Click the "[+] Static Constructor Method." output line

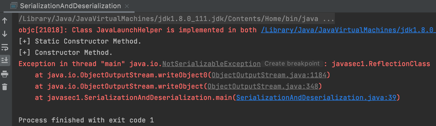click(80, 41)
